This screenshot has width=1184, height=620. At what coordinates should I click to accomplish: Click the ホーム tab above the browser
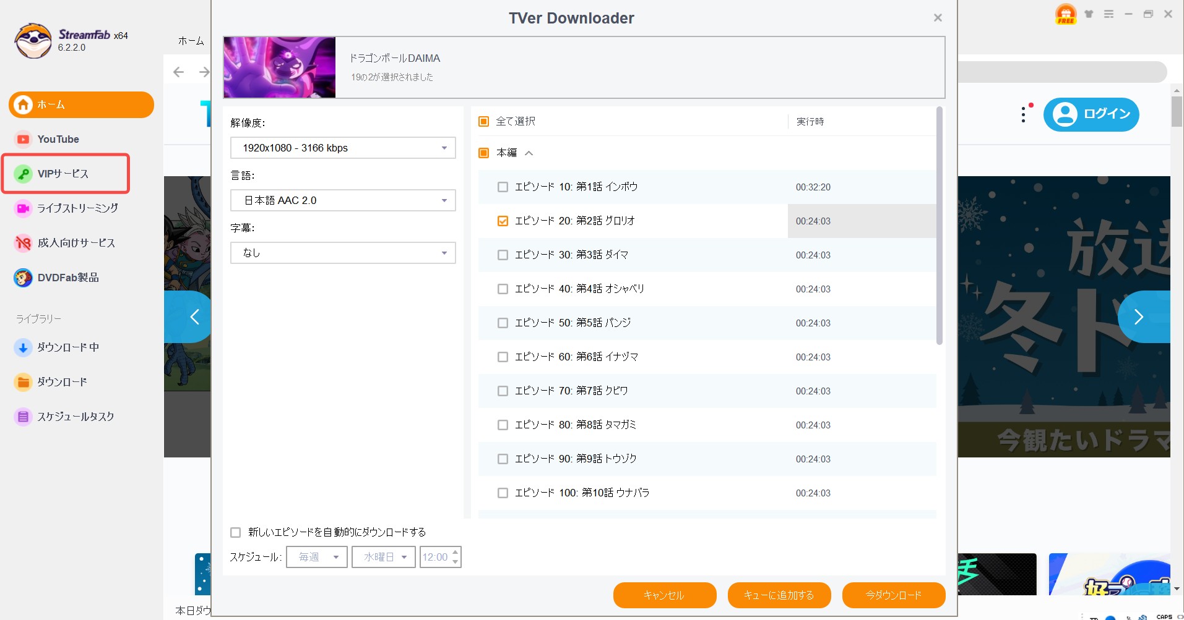[x=191, y=41]
